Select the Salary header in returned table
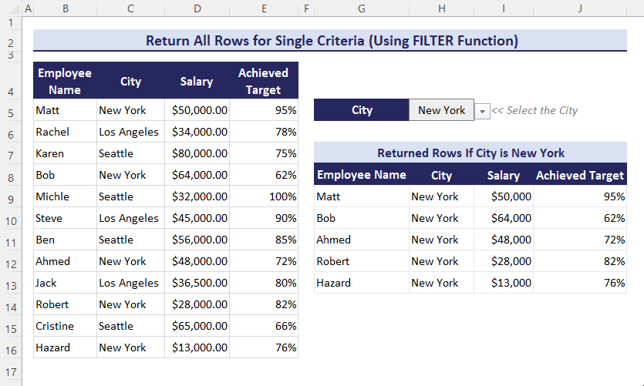Image resolution: width=644 pixels, height=386 pixels. 503,175
